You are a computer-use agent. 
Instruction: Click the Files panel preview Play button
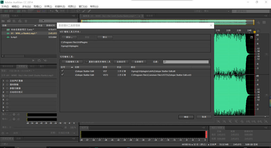coord(33,60)
